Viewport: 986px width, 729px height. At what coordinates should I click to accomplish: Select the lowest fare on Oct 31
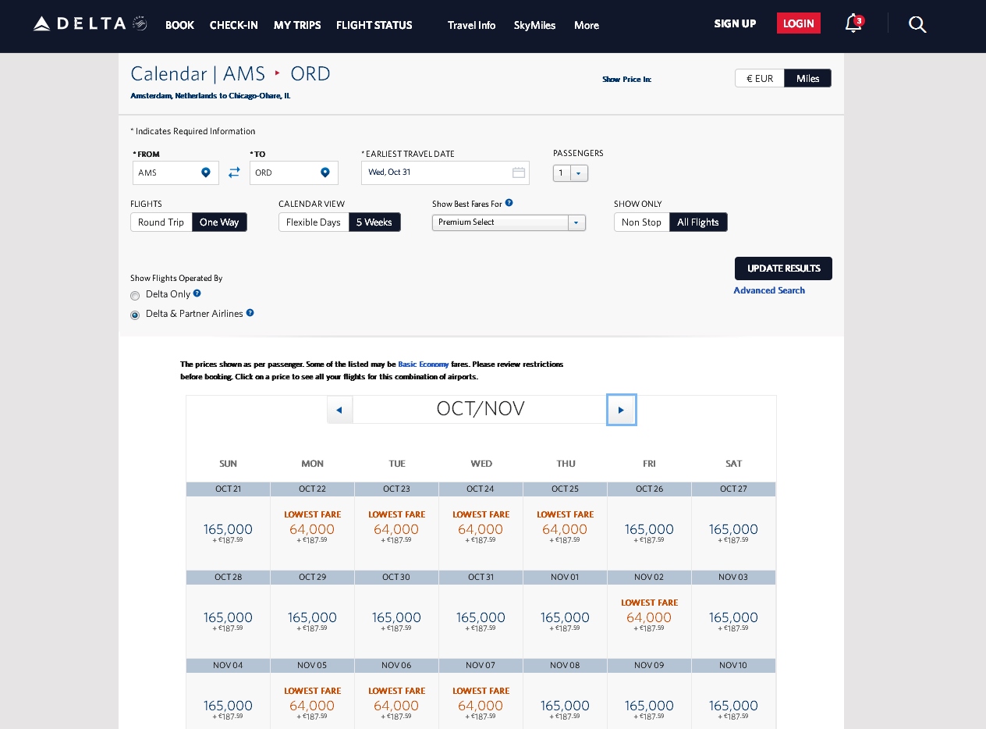click(481, 617)
